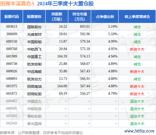Click share count 13.87 for 中国船舶

(x=63, y=41)
